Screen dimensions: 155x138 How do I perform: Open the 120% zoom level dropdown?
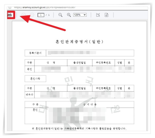pyautogui.click(x=80, y=15)
